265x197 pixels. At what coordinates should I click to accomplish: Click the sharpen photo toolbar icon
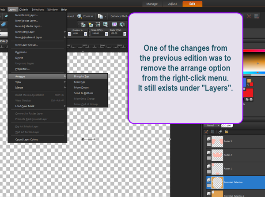tap(105, 25)
